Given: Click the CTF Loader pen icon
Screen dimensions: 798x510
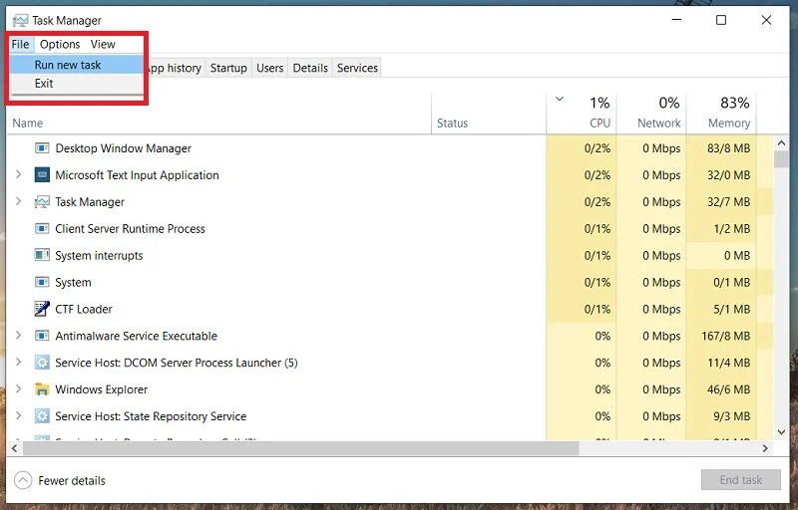Looking at the screenshot, I should (x=42, y=309).
